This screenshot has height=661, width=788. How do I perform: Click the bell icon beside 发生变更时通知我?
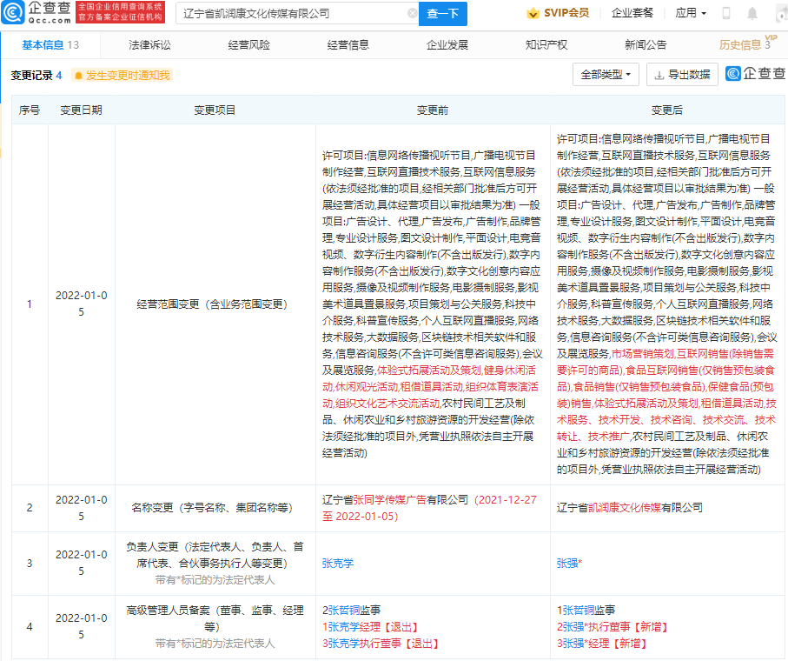click(78, 76)
